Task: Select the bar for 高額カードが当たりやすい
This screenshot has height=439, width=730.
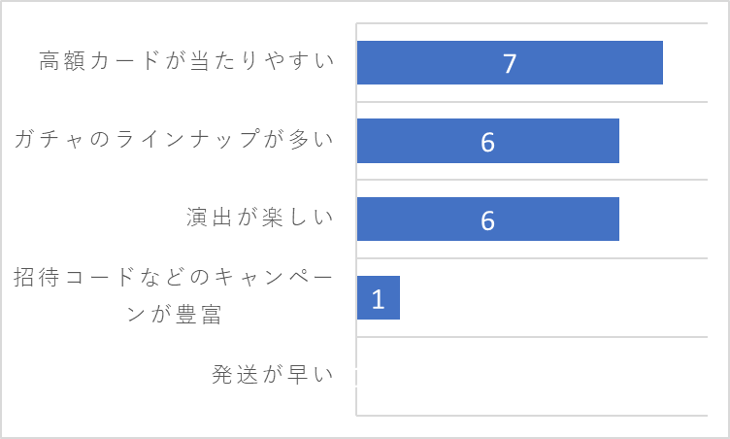Action: click(510, 62)
